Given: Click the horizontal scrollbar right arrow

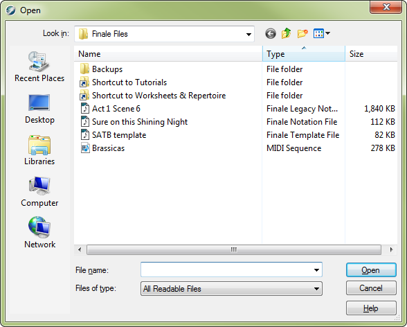Looking at the screenshot, I should (x=391, y=249).
